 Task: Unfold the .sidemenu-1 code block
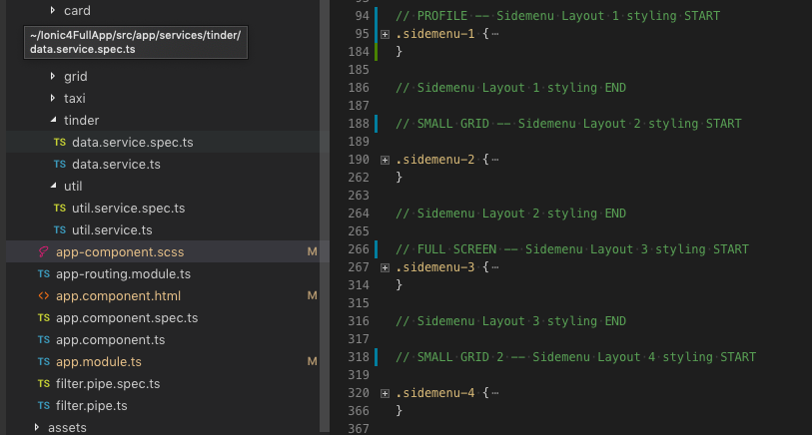pyautogui.click(x=385, y=35)
